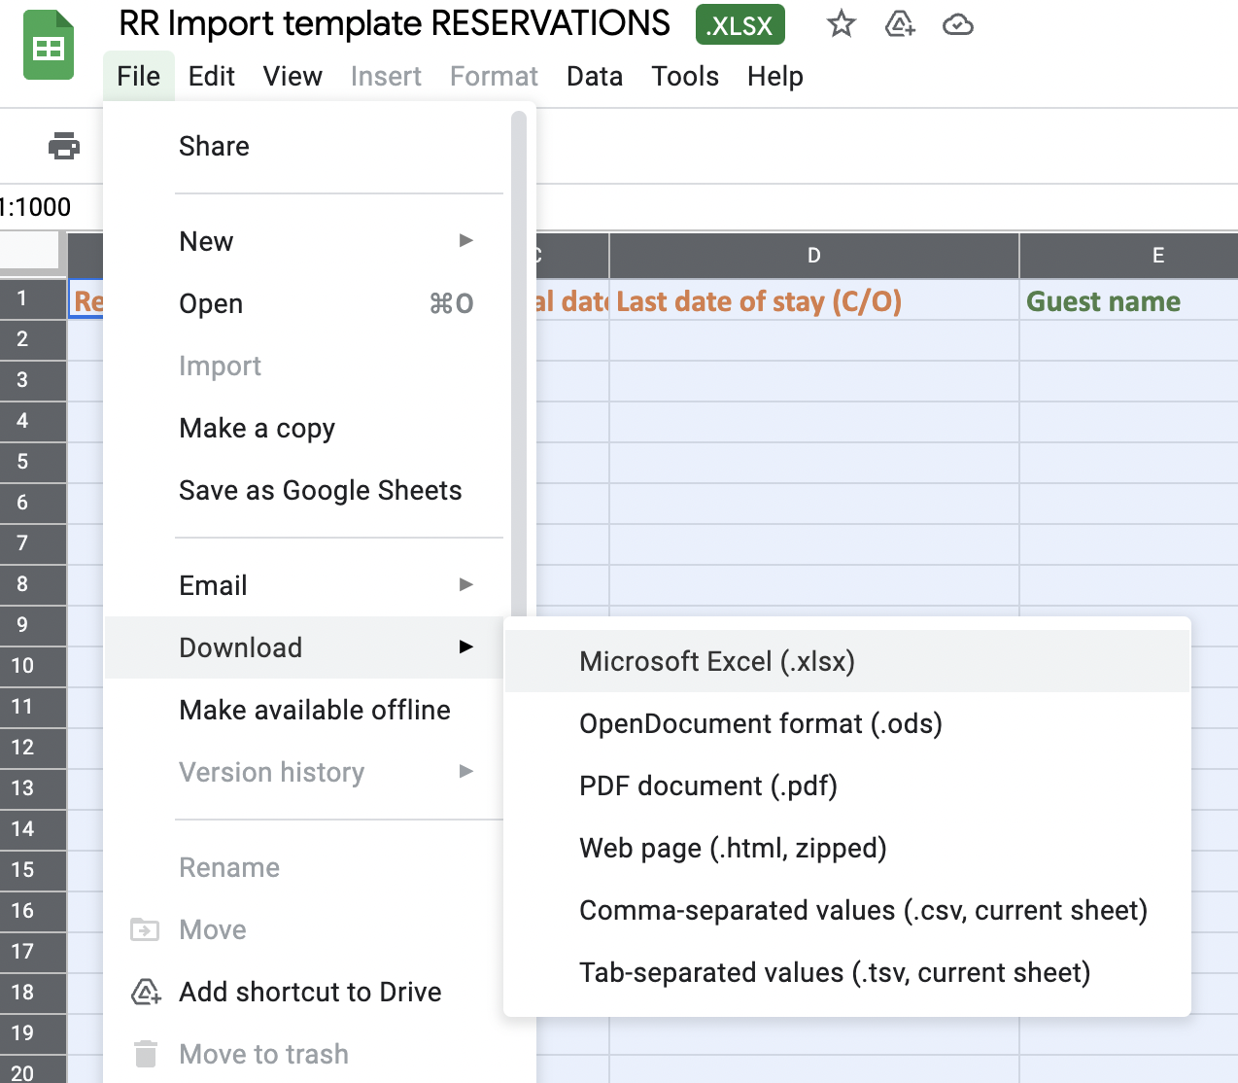1238x1083 pixels.
Task: Star this spreadsheet
Action: click(842, 24)
